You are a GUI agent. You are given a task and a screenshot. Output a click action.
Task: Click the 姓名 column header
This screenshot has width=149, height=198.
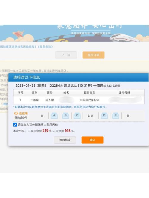pyautogui.click(x=66, y=93)
